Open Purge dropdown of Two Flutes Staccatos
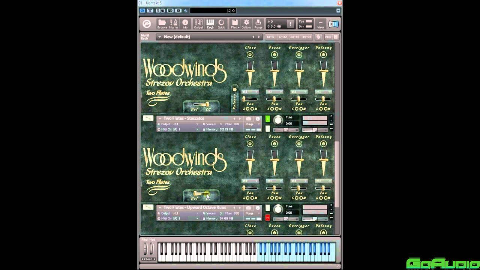 (x=252, y=124)
